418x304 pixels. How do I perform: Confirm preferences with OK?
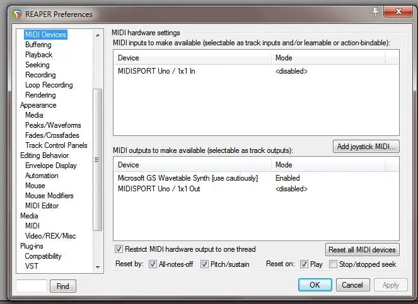pos(315,285)
